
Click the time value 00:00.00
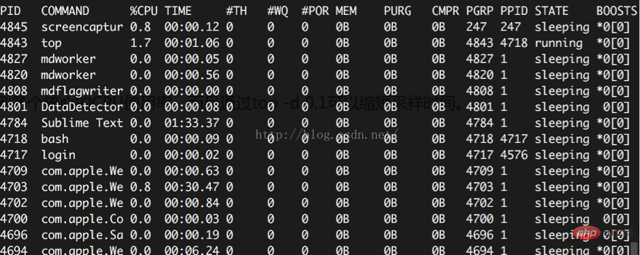(192, 91)
